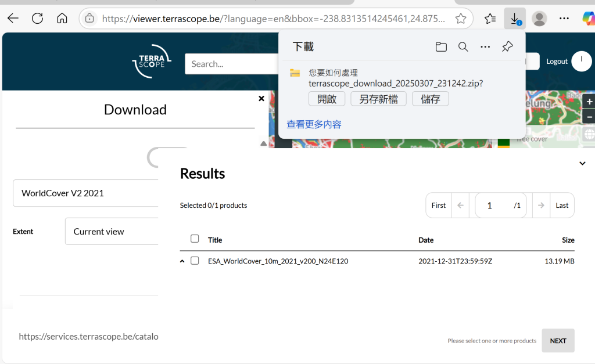Click the Terrascope Search box
The width and height of the screenshot is (595, 364).
(231, 64)
